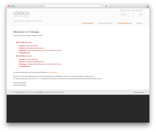This screenshot has height=132, width=156.
Task: Click the browser reload icon
Action: 101,6
